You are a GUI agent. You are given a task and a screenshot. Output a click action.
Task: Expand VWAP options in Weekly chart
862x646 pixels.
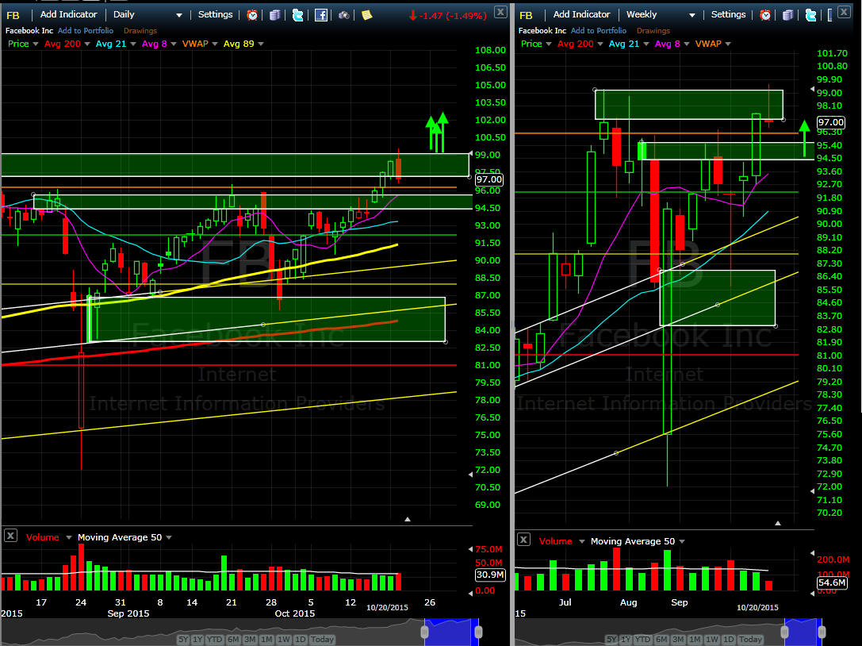727,44
